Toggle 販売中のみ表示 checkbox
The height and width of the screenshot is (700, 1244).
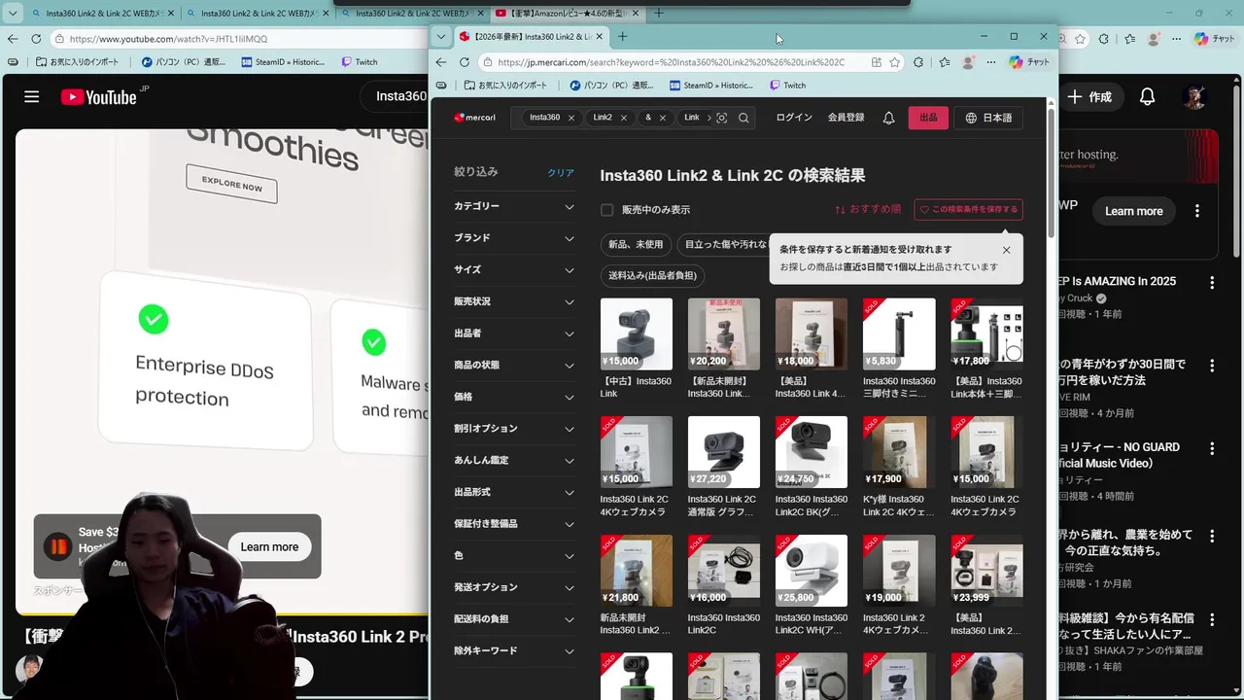click(x=606, y=210)
